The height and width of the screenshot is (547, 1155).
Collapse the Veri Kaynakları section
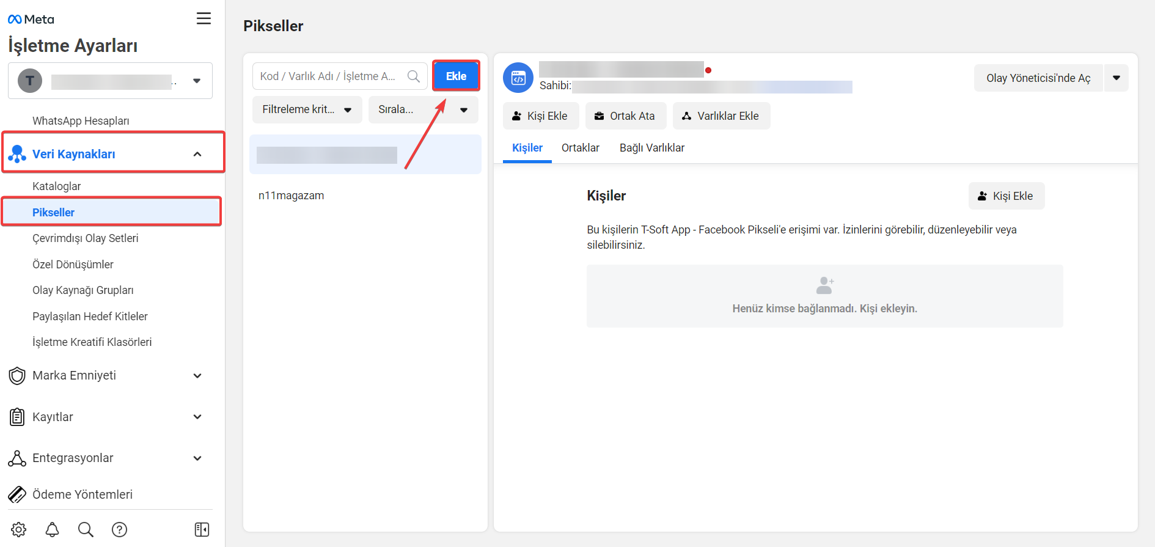[197, 154]
